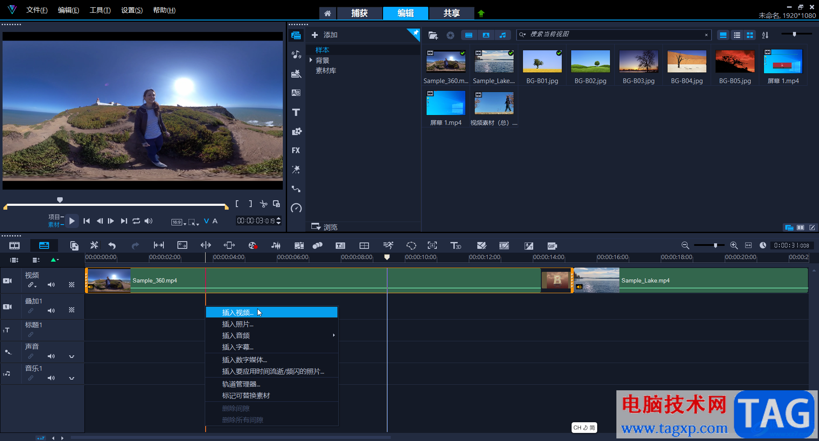Click the Undo arrow in timeline toolbar
Viewport: 819px width, 441px height.
(112, 245)
